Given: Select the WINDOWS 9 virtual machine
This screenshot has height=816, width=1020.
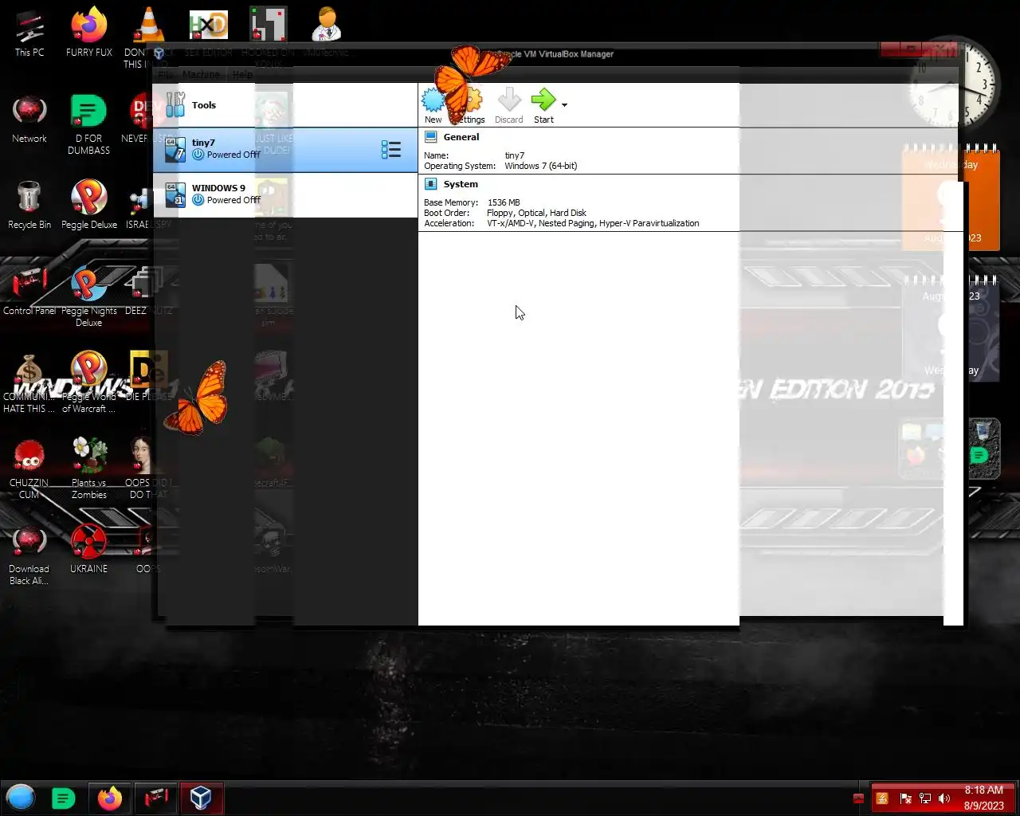Looking at the screenshot, I should [285, 194].
